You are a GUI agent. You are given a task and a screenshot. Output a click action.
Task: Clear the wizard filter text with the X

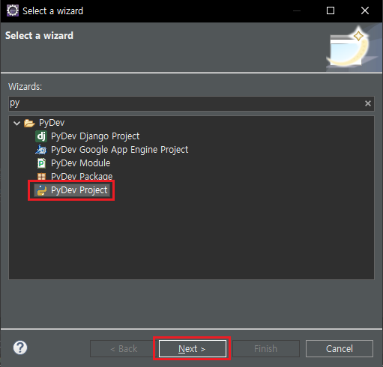pyautogui.click(x=367, y=103)
